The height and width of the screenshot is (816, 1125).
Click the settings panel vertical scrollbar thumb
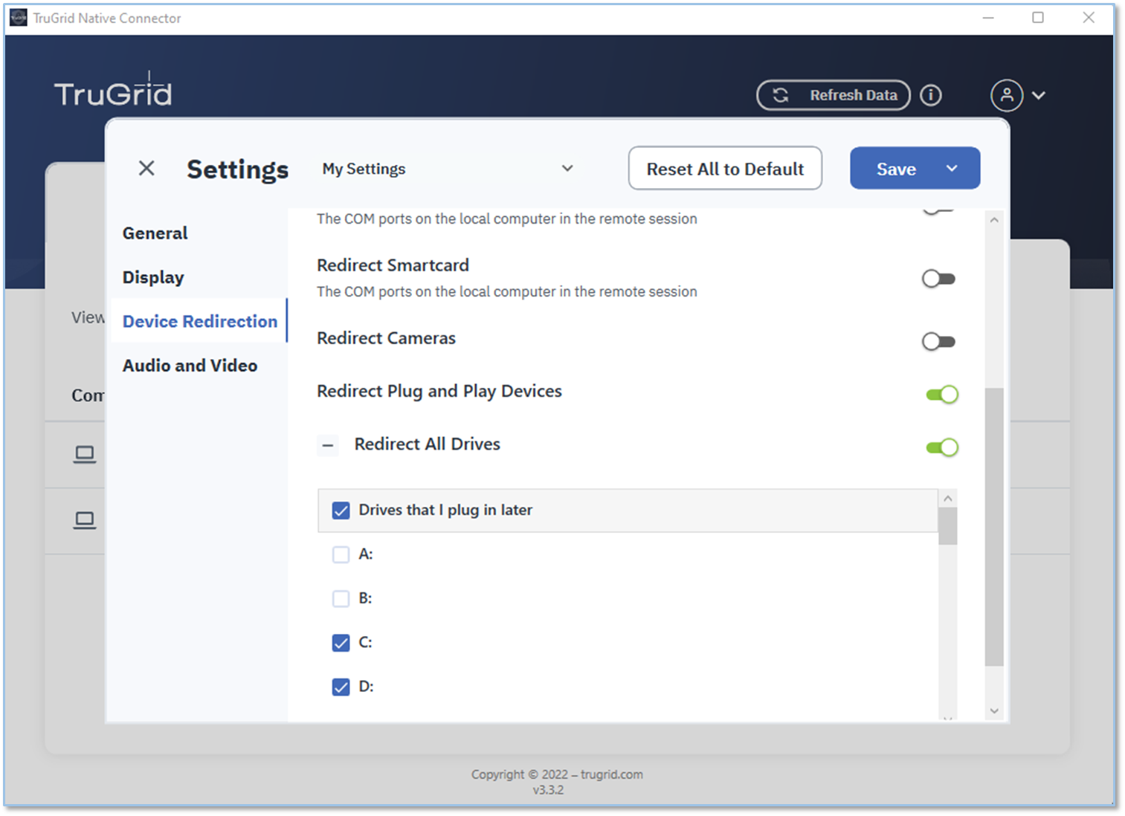click(x=994, y=527)
